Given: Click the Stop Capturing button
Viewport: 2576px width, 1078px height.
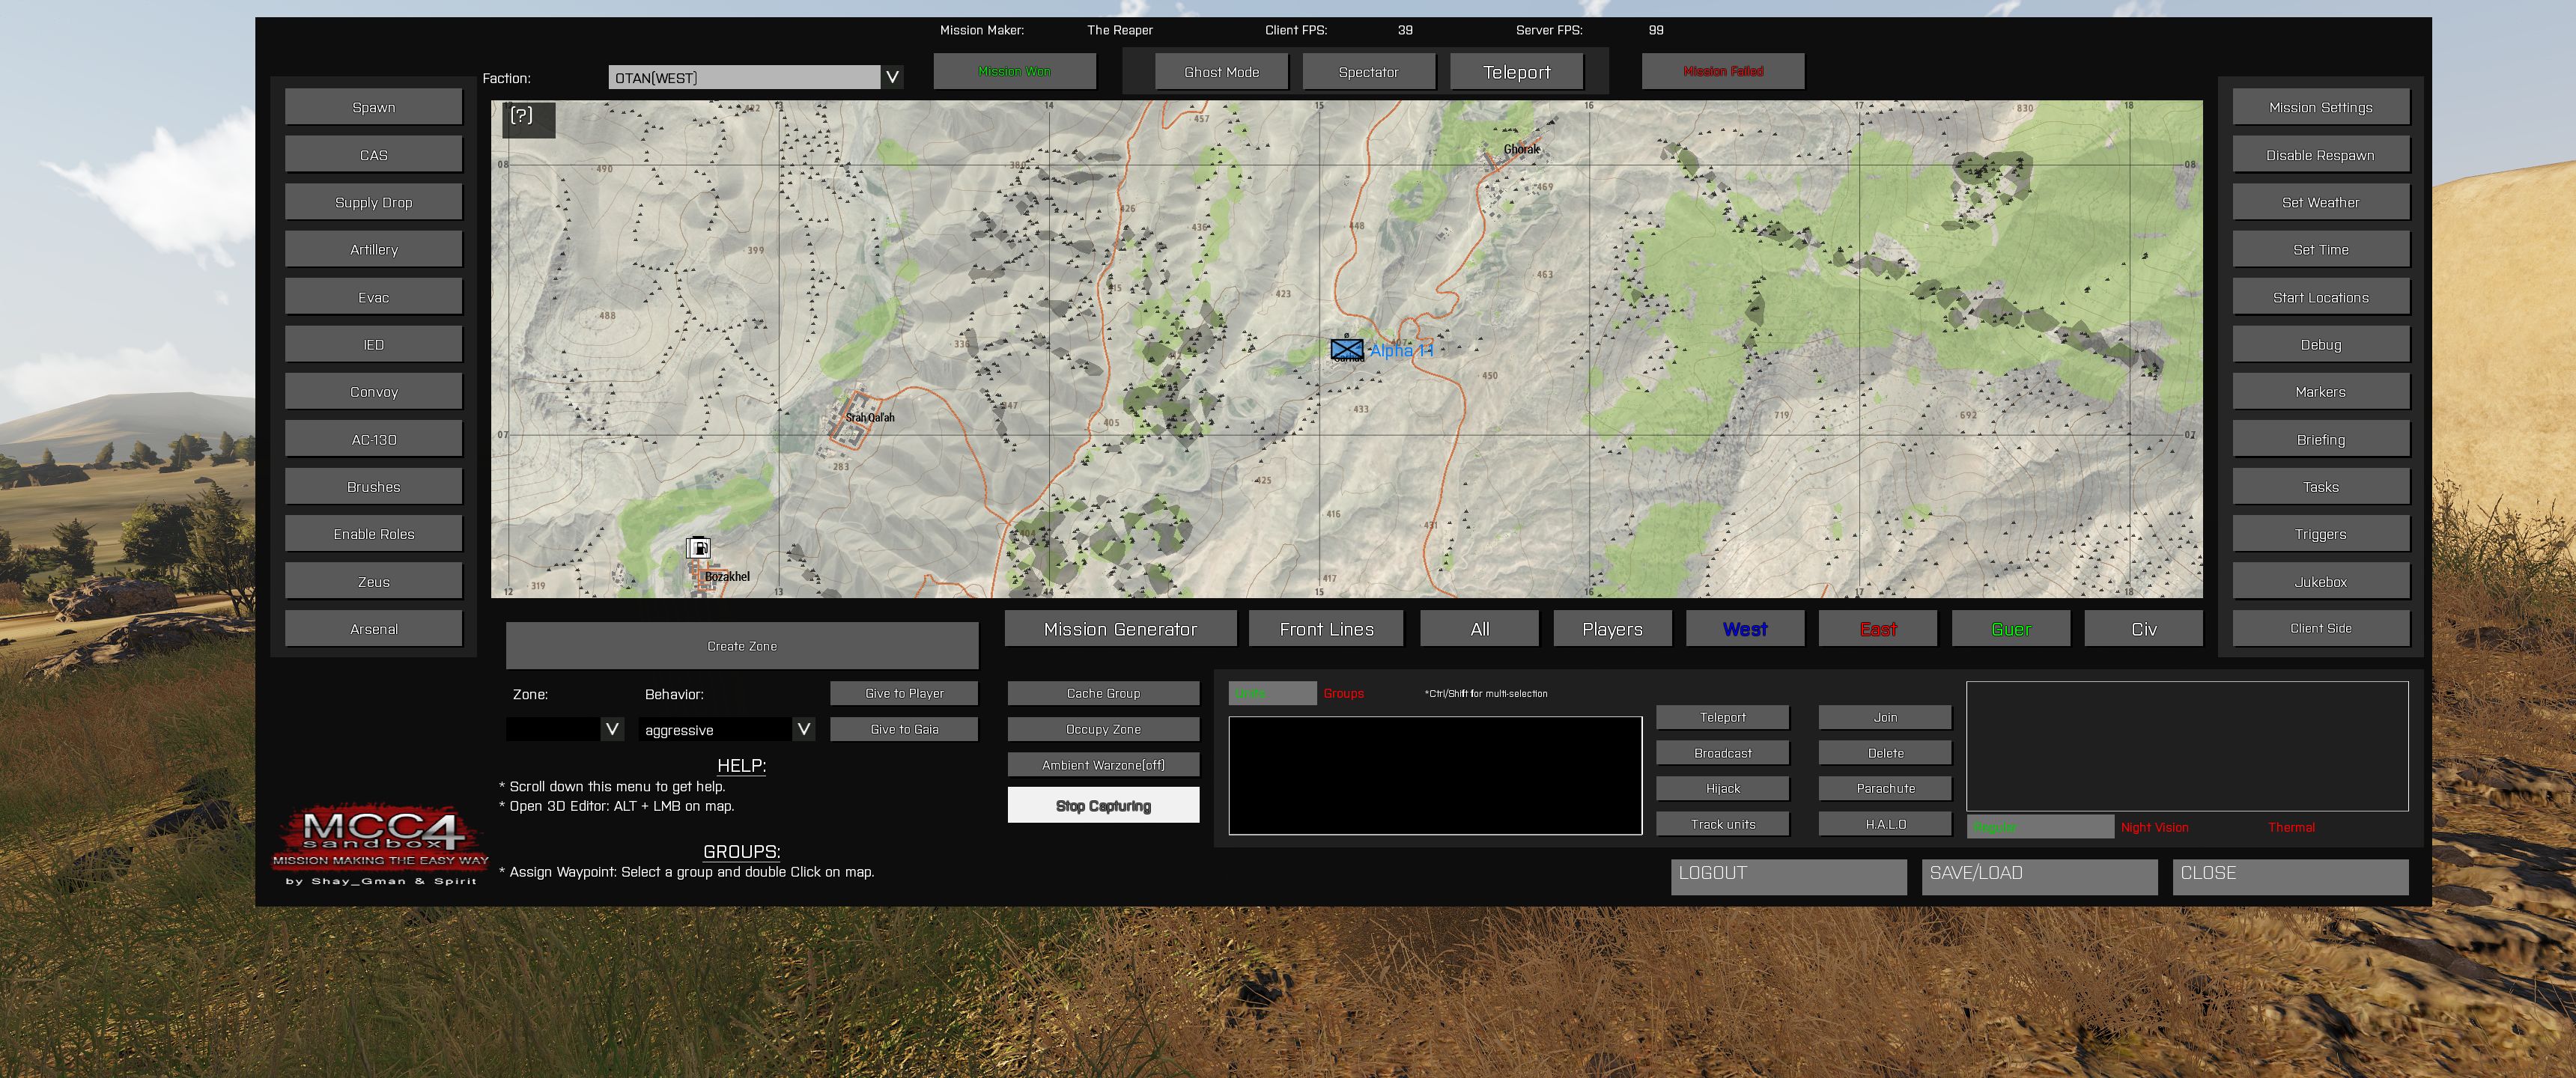Looking at the screenshot, I should [x=1103, y=806].
